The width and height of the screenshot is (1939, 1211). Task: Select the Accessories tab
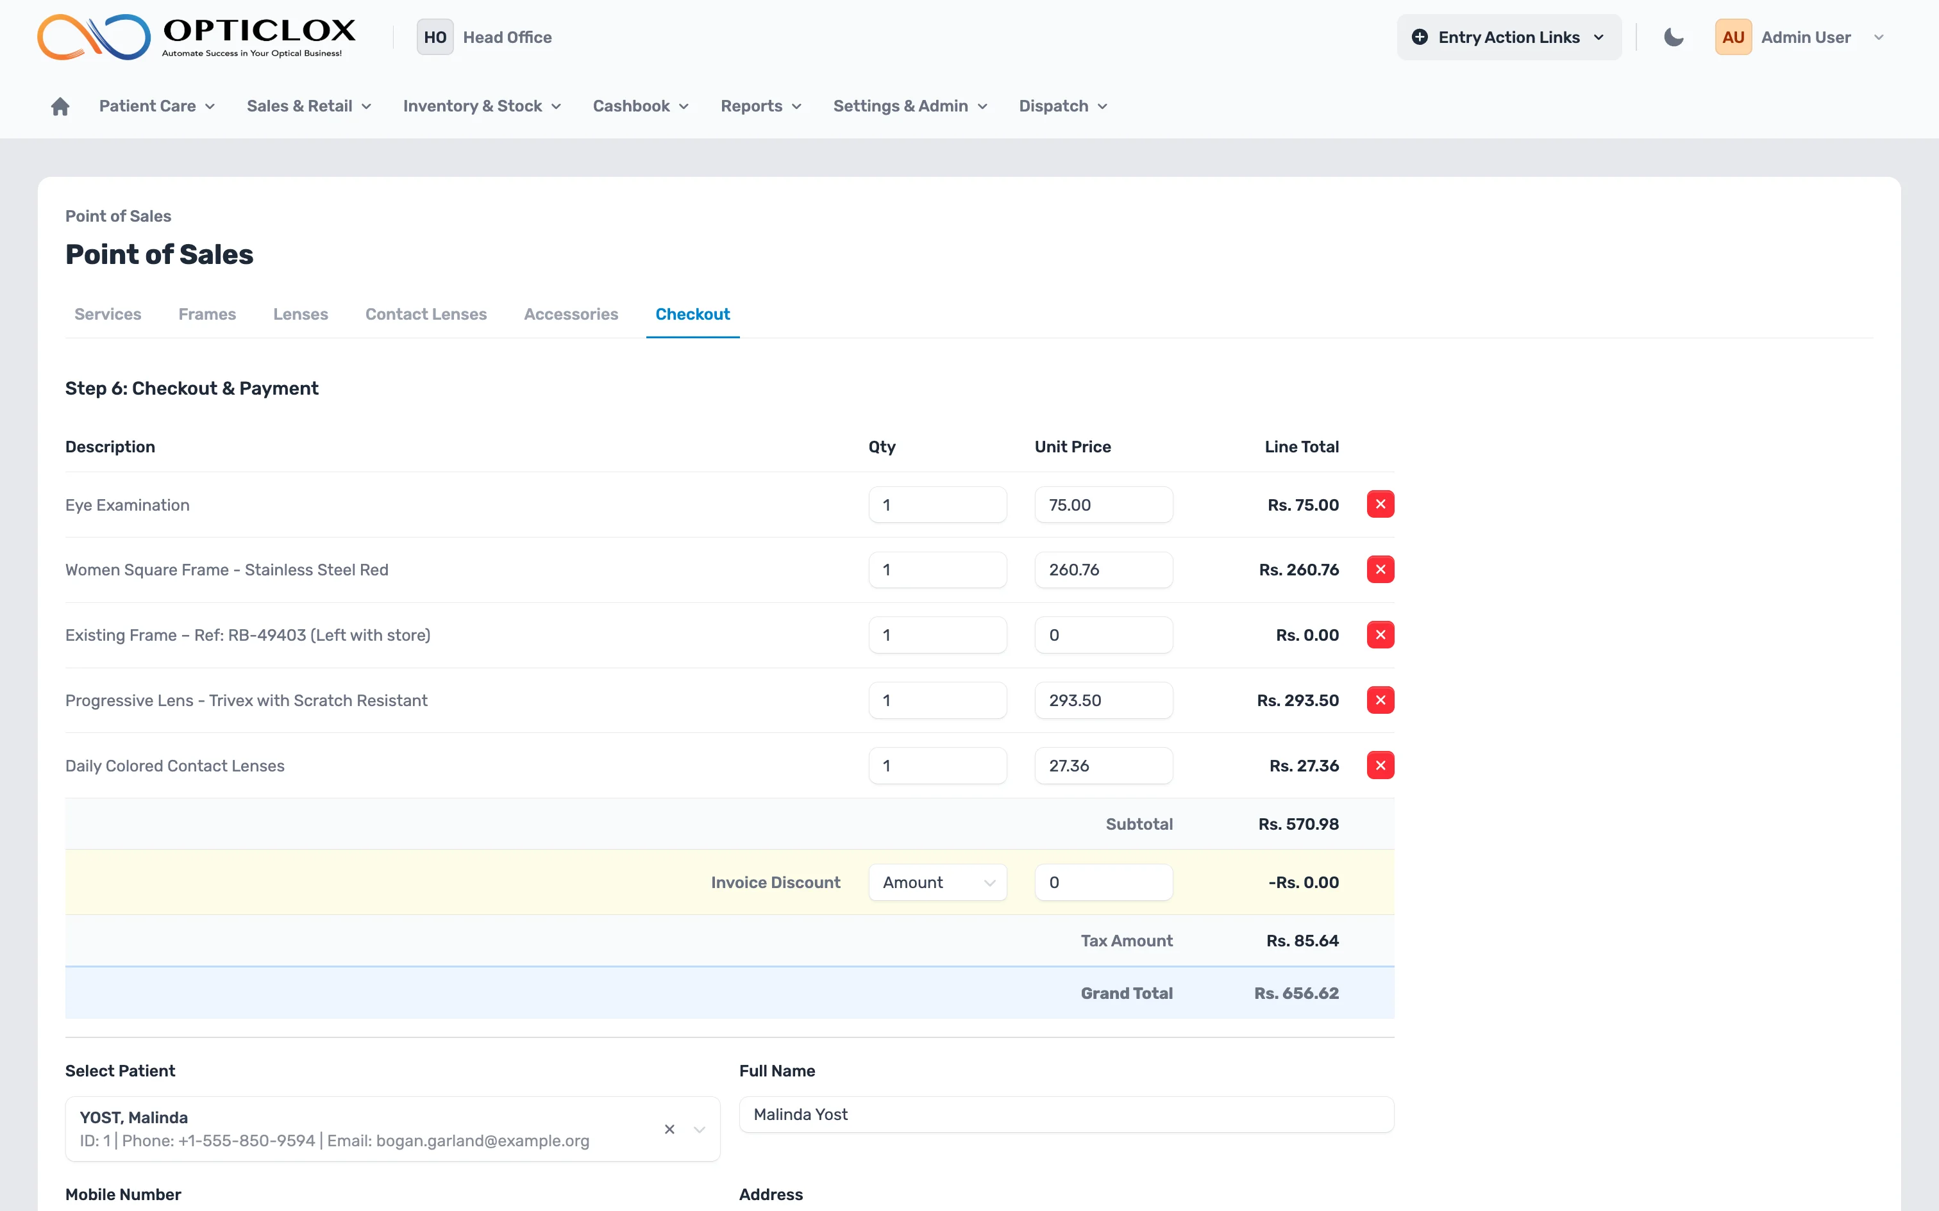(x=571, y=314)
